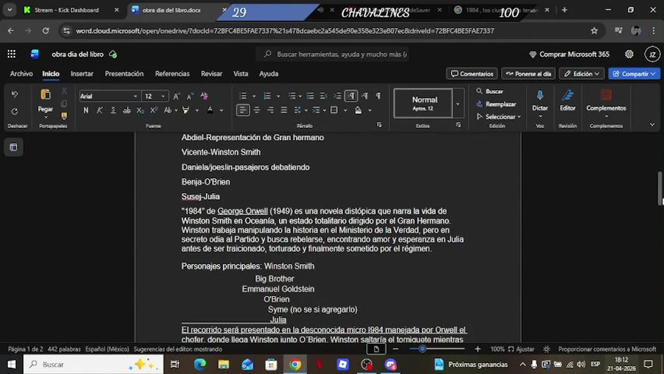Toggle the highlighted left-to-right text direction button
Viewport: 664px width, 374px height.
tap(351, 96)
